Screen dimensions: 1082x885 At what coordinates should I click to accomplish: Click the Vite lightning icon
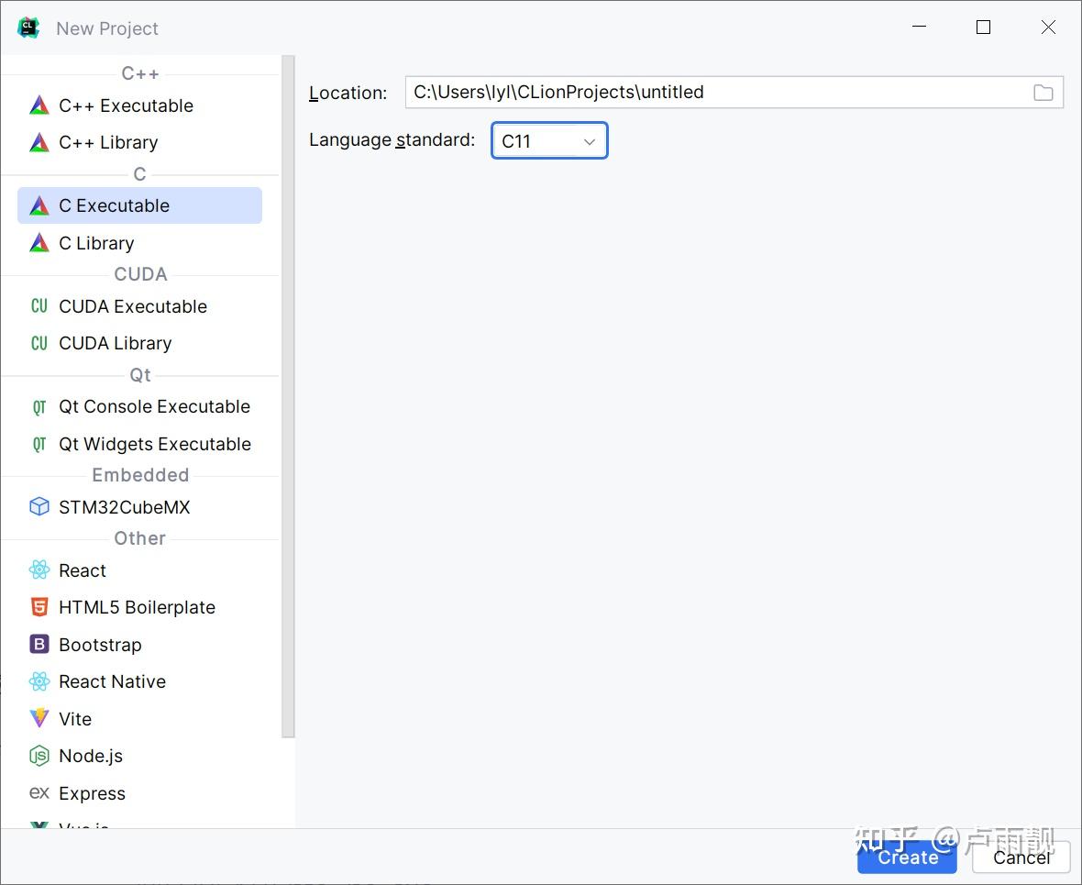(x=39, y=719)
